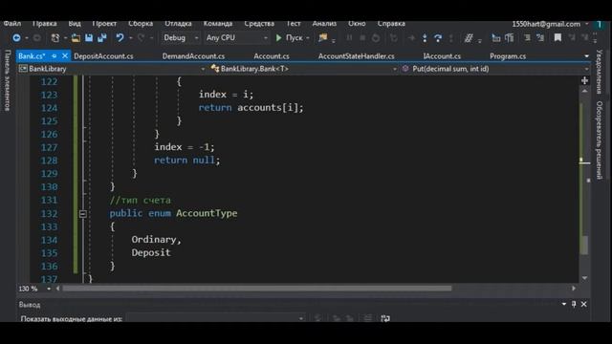Click the Step Into icon
Viewport: 612px width, 344px height.
(x=425, y=38)
